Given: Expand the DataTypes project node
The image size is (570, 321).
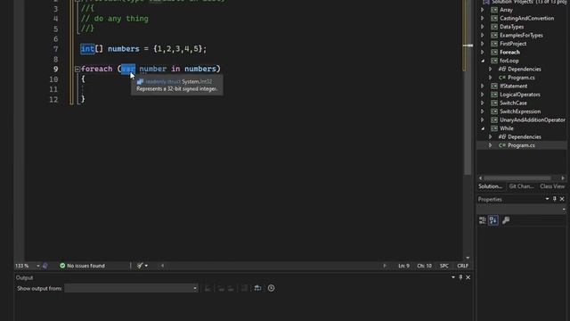Looking at the screenshot, I should tap(483, 27).
